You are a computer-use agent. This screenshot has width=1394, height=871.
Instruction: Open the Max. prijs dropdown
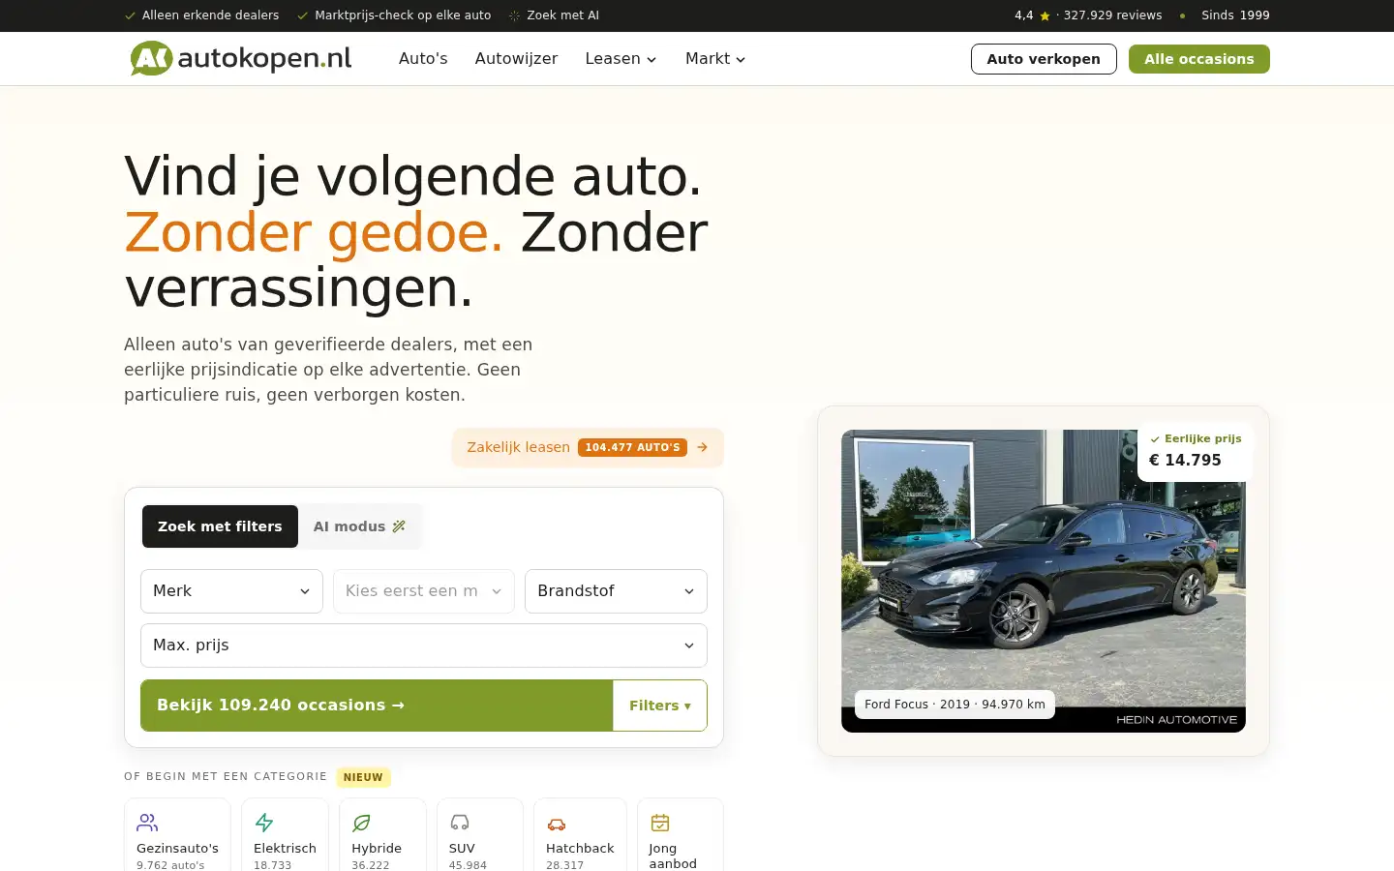[x=424, y=646]
